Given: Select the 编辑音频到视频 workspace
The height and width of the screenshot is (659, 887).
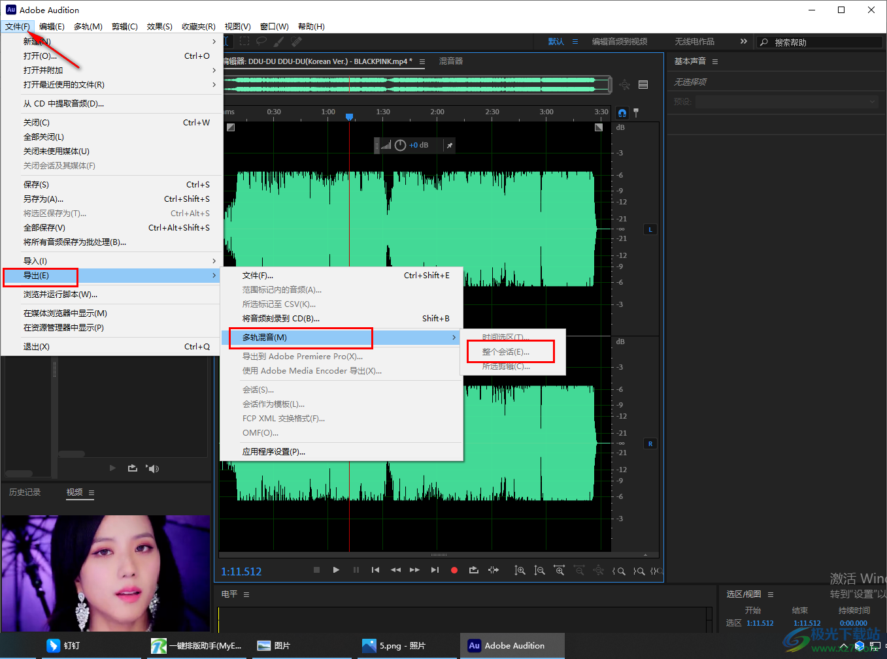Looking at the screenshot, I should 620,42.
